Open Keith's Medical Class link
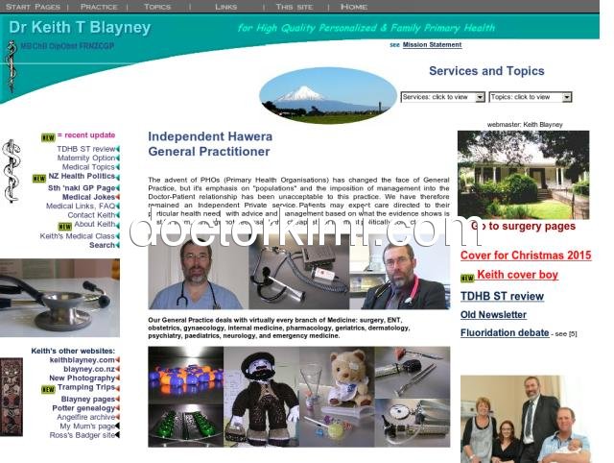Viewport: 614px width, 463px height. pyautogui.click(x=78, y=236)
